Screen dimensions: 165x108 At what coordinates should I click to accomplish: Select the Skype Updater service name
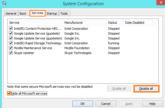tap(24, 53)
